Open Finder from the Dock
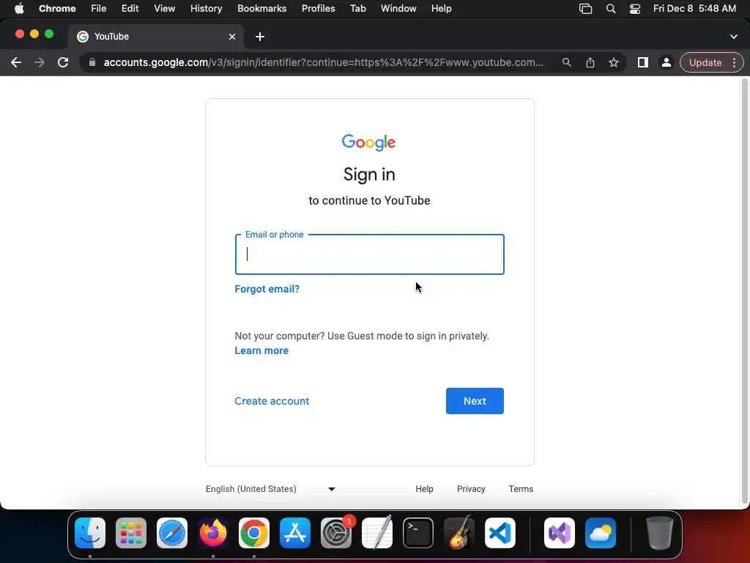750x563 pixels. 90,533
